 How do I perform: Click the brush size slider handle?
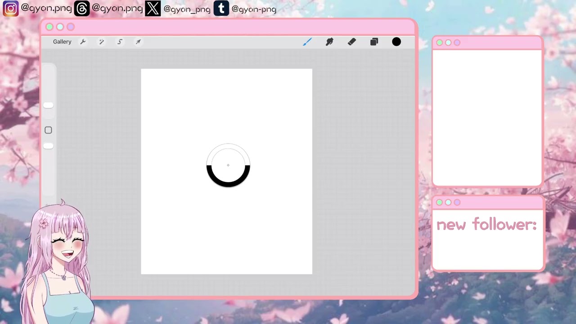click(x=48, y=105)
